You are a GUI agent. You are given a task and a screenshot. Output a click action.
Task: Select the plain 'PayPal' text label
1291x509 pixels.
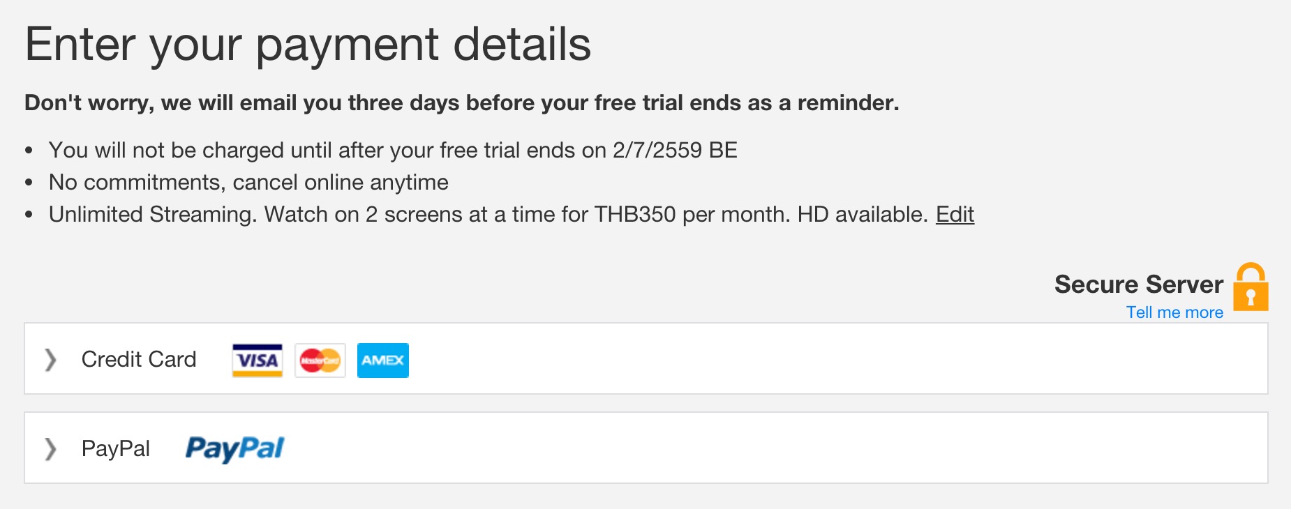(116, 448)
